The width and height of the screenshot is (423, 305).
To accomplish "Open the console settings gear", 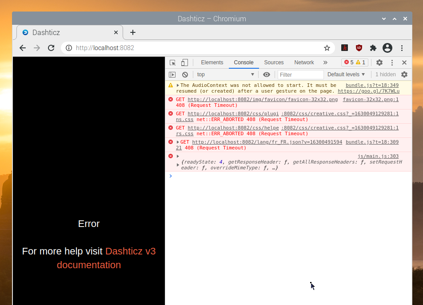I will 404,74.
